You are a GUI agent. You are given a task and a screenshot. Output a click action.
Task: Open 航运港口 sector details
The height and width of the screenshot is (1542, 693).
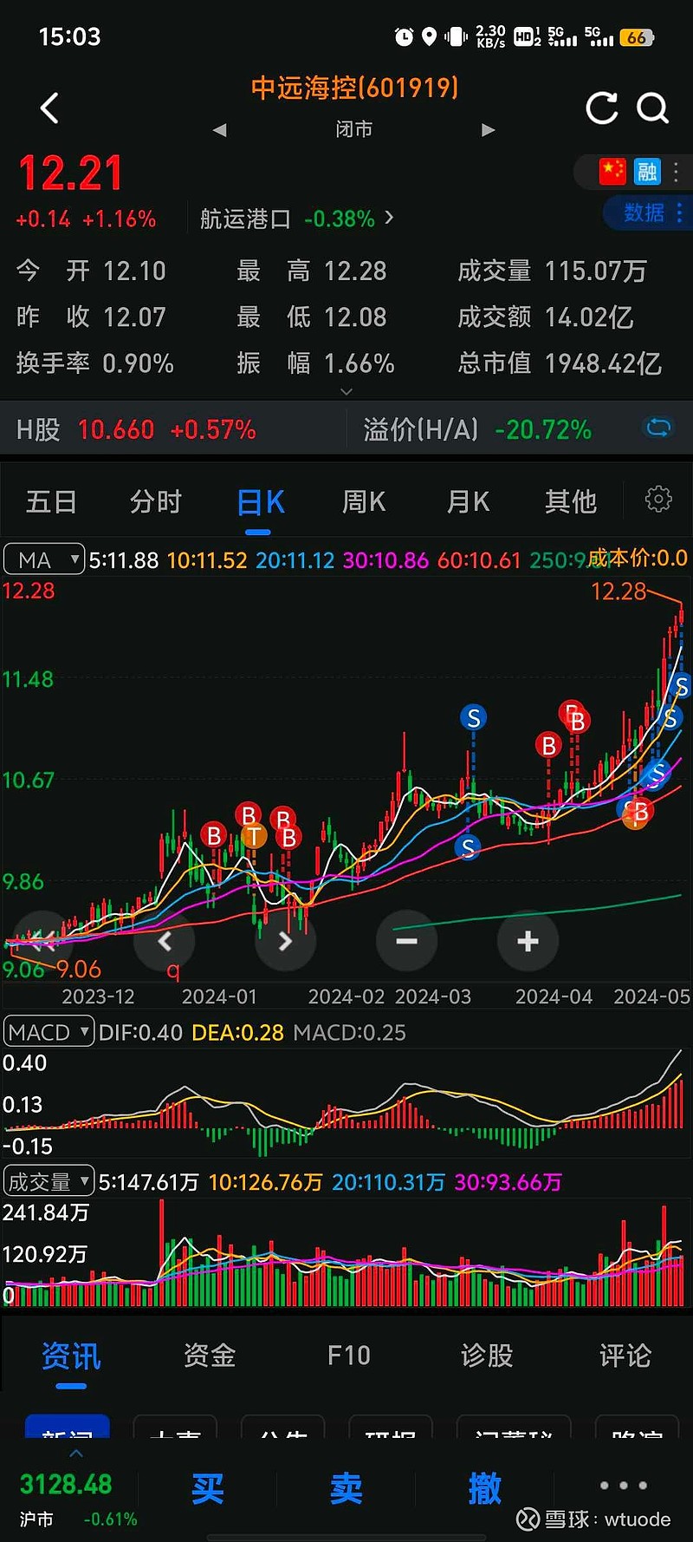tap(296, 219)
